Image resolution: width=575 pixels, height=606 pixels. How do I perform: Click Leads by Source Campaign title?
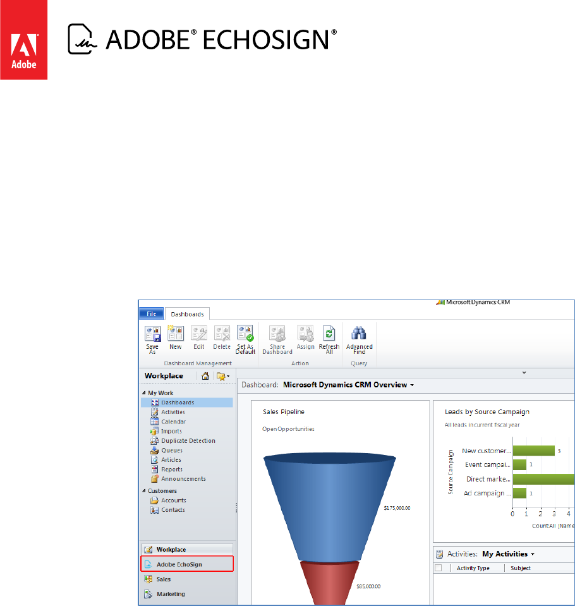487,411
